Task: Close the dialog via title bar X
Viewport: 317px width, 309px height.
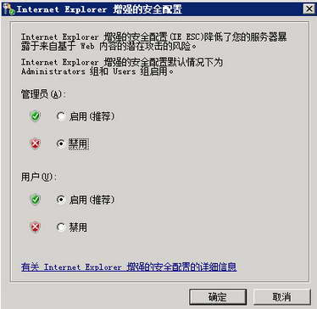Action: 309,9
